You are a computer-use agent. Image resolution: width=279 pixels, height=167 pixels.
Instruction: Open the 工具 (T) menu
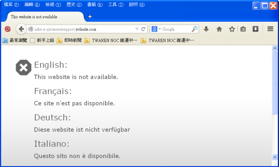(116, 5)
